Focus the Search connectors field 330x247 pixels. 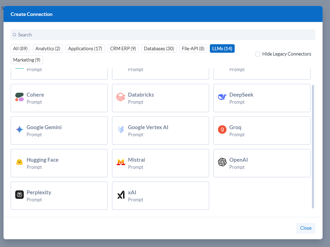click(x=163, y=35)
